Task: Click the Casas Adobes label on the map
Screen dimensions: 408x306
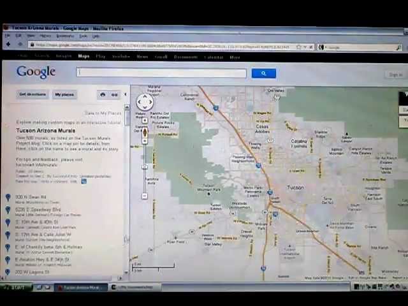Action: tap(262, 129)
